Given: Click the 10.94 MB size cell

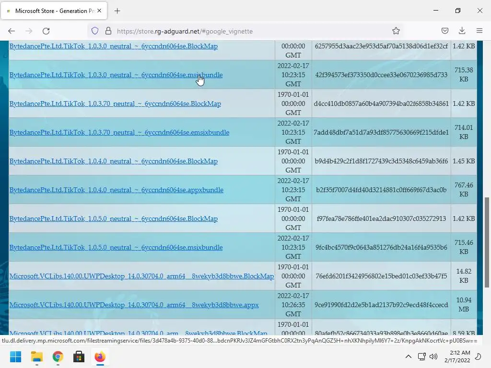Looking at the screenshot, I should coord(464,305).
